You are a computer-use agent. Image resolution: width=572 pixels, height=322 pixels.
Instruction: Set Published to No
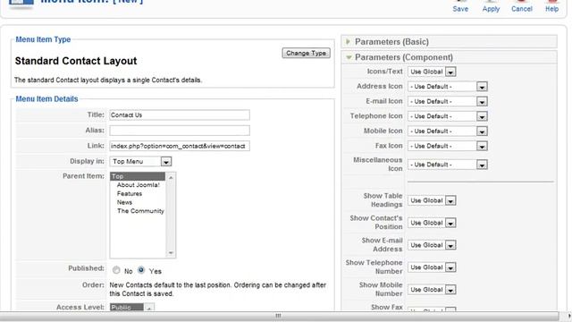pyautogui.click(x=116, y=270)
